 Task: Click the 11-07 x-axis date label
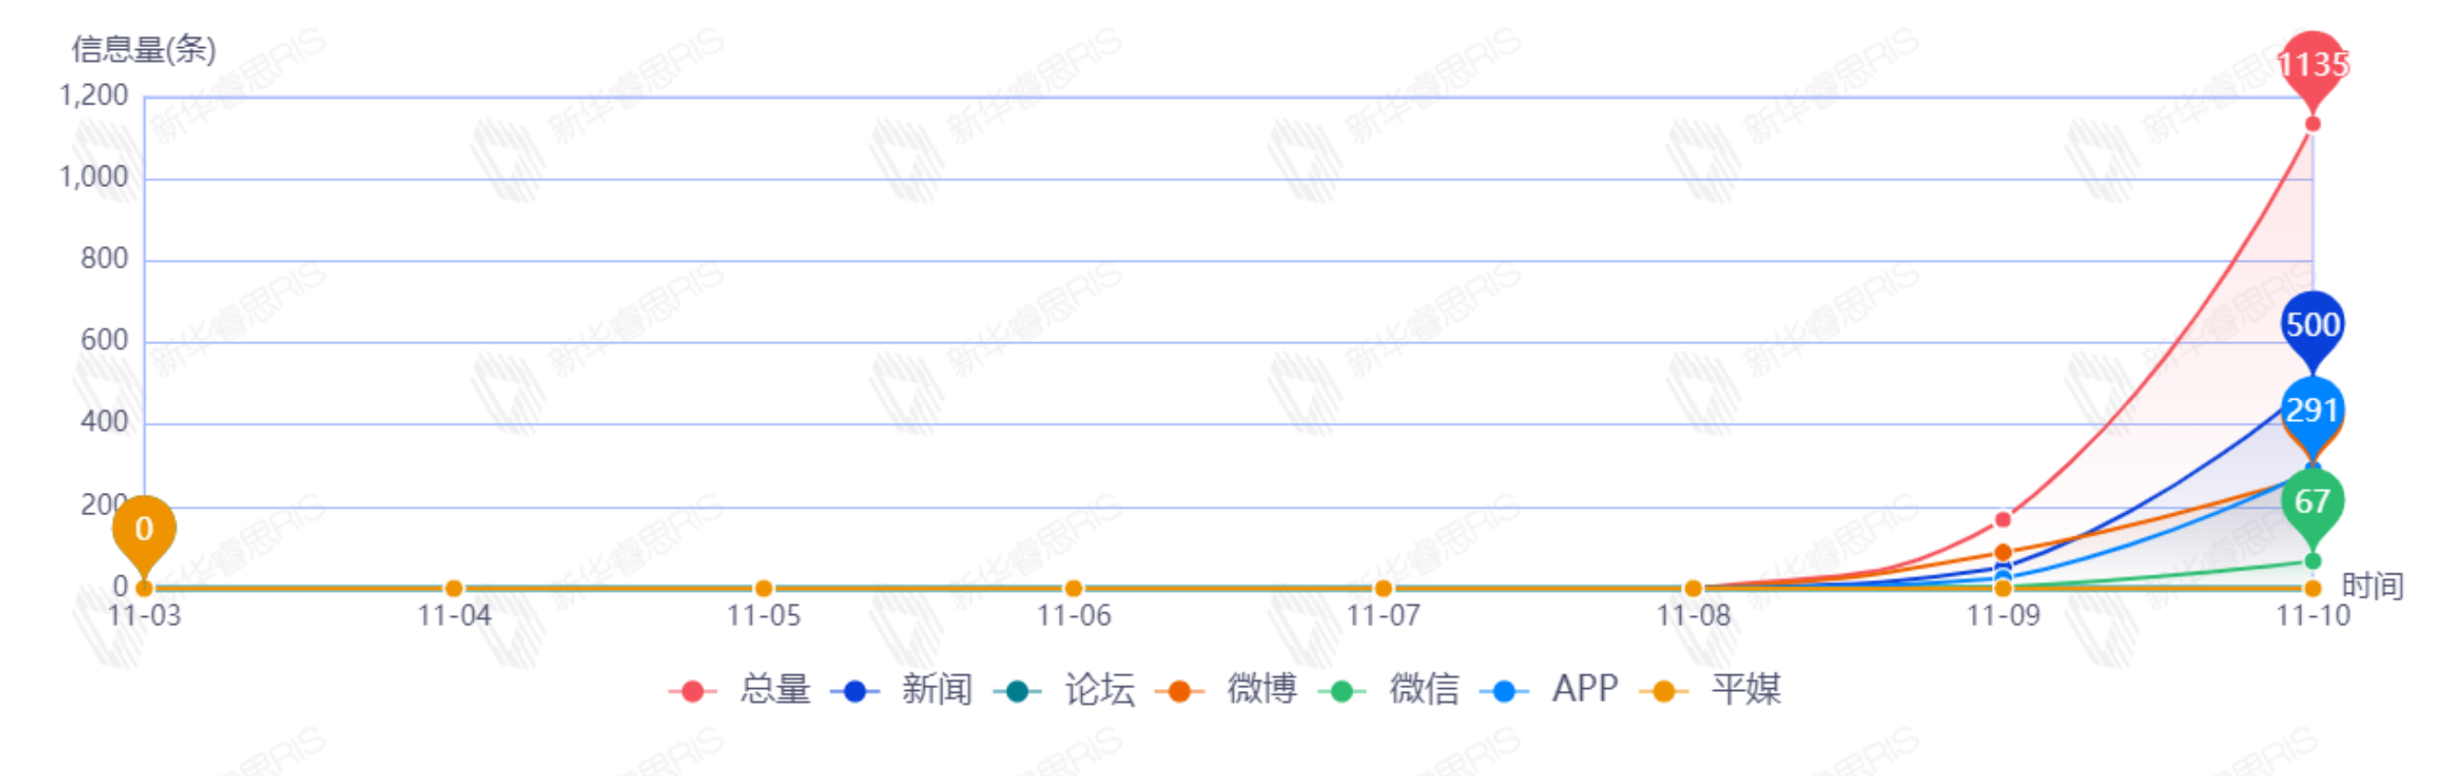pyautogui.click(x=1384, y=616)
